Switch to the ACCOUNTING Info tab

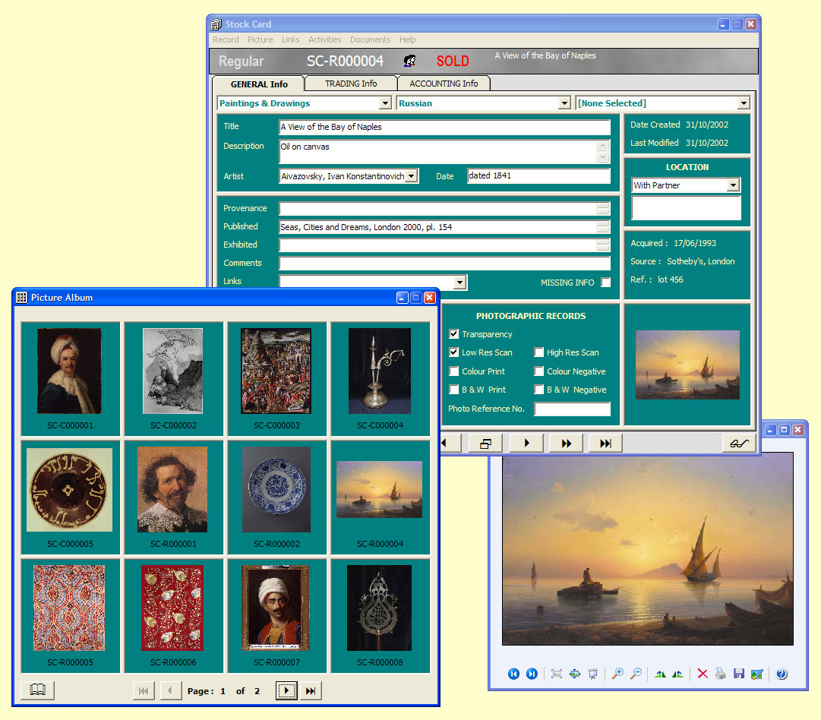pos(444,84)
